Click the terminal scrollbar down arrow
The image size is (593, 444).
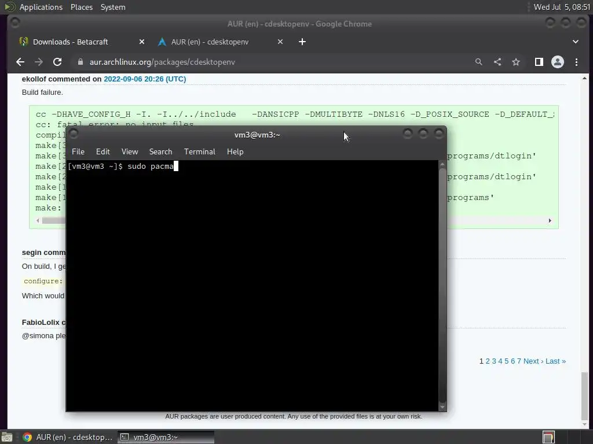tap(442, 407)
